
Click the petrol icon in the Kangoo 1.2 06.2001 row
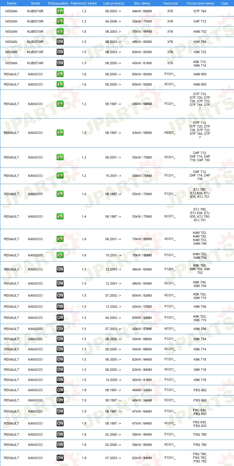(60, 157)
